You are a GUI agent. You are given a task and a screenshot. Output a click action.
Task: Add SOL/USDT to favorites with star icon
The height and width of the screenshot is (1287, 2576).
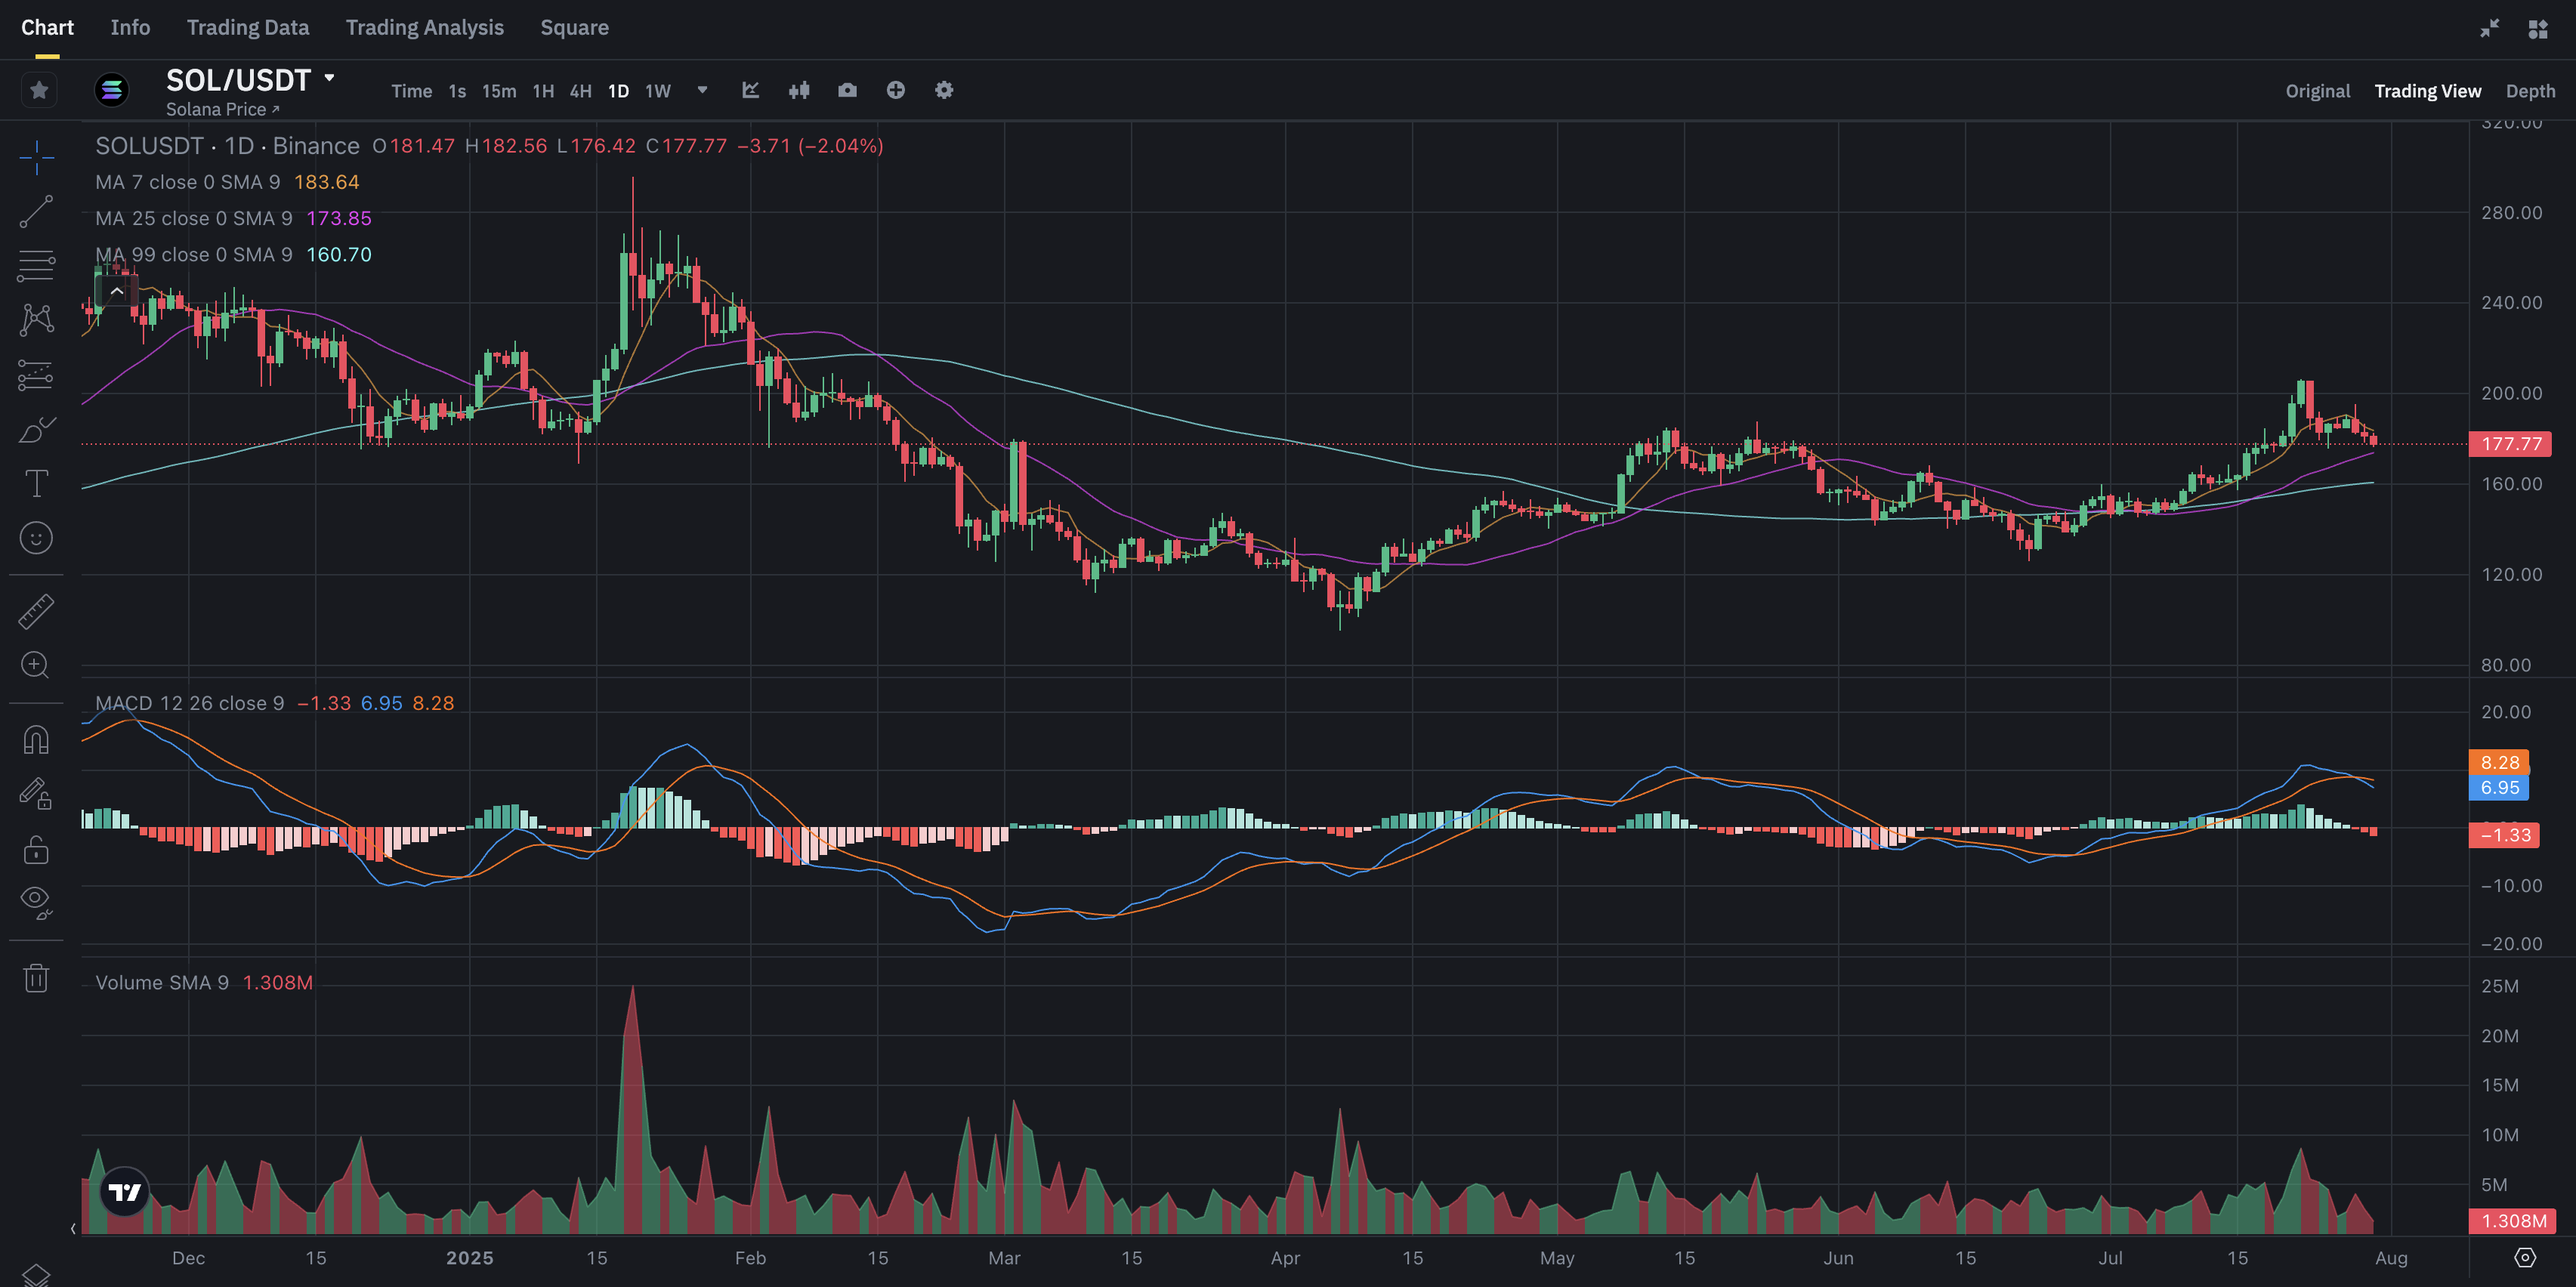[39, 91]
